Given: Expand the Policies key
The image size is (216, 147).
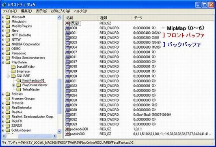Looking at the screenshot, I should pos(3,94).
